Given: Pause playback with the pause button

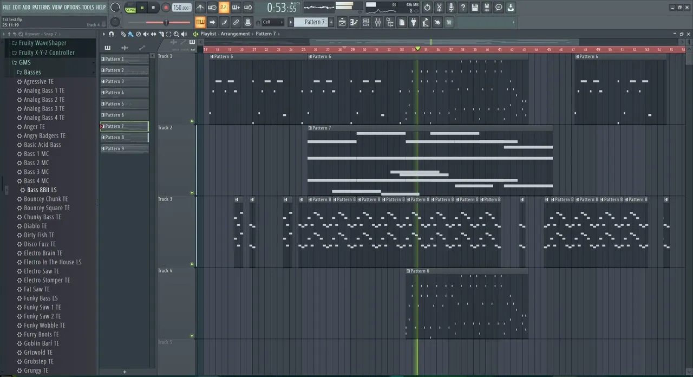Looking at the screenshot, I should pyautogui.click(x=142, y=8).
